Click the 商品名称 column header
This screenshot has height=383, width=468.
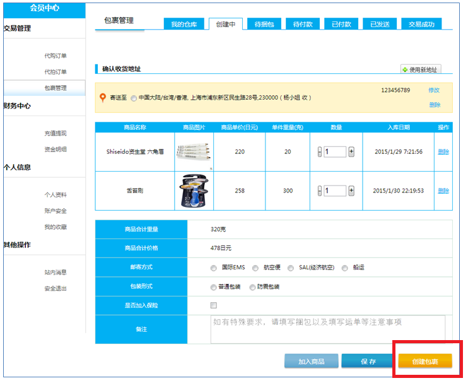pos(135,127)
